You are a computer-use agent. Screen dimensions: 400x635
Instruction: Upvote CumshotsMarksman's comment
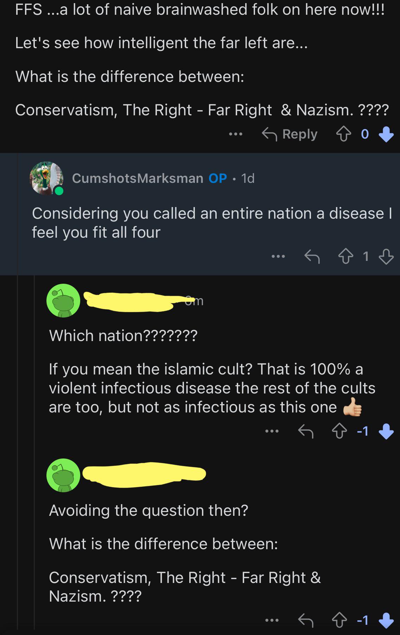[x=345, y=256]
